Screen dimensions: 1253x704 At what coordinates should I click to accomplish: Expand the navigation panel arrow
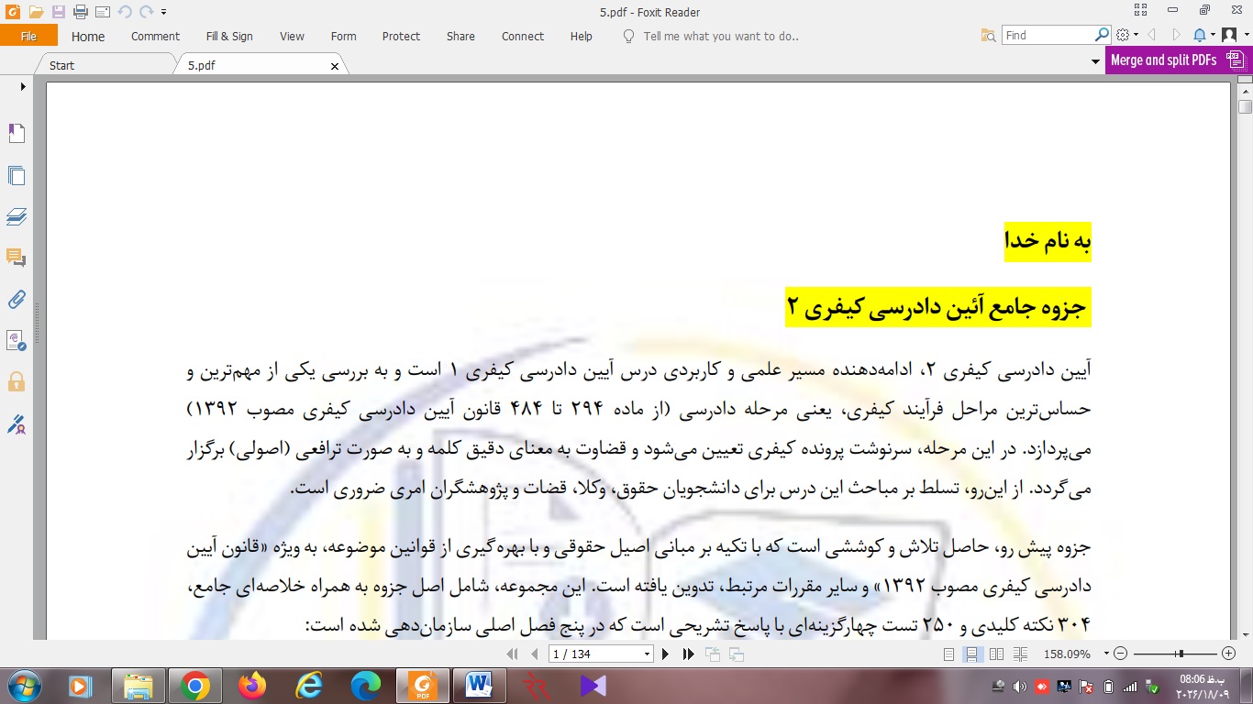pyautogui.click(x=23, y=87)
